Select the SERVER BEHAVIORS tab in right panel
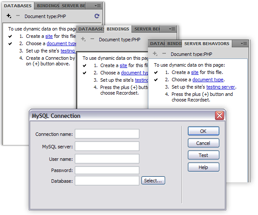The width and height of the screenshot is (258, 215). [x=207, y=43]
